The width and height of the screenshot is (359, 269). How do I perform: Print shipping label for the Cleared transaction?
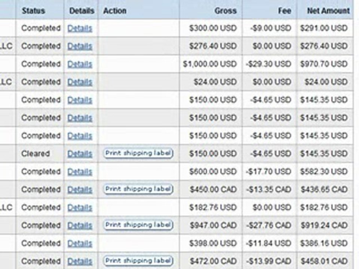pos(138,153)
